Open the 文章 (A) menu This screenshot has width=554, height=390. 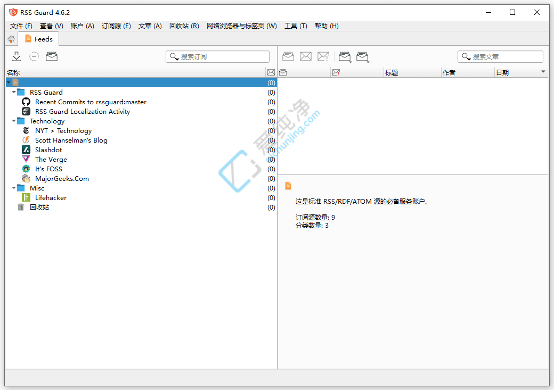pos(150,26)
